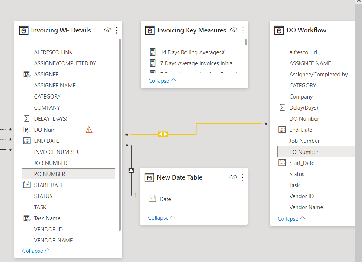362x262 pixels.
Task: Click the calculated column icon beside ASSIGNEE
Action: (27, 75)
